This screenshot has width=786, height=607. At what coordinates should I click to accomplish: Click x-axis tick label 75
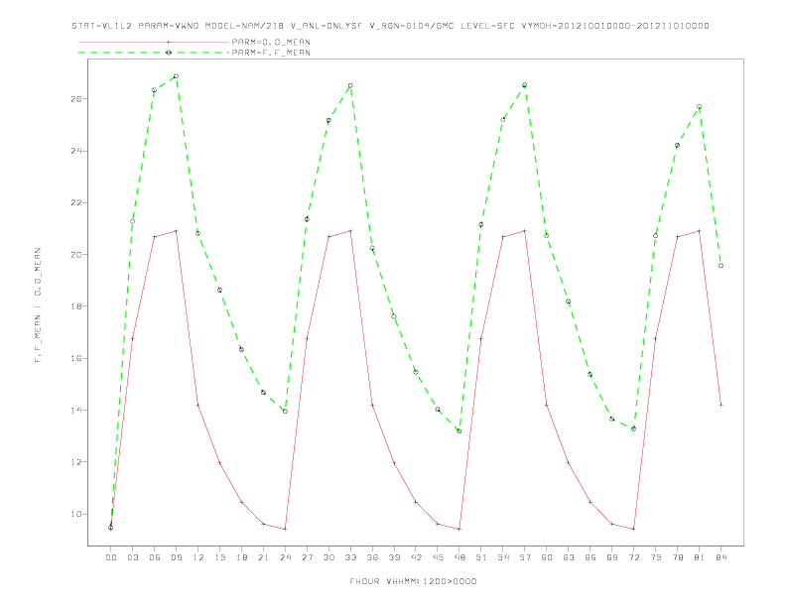(x=656, y=557)
